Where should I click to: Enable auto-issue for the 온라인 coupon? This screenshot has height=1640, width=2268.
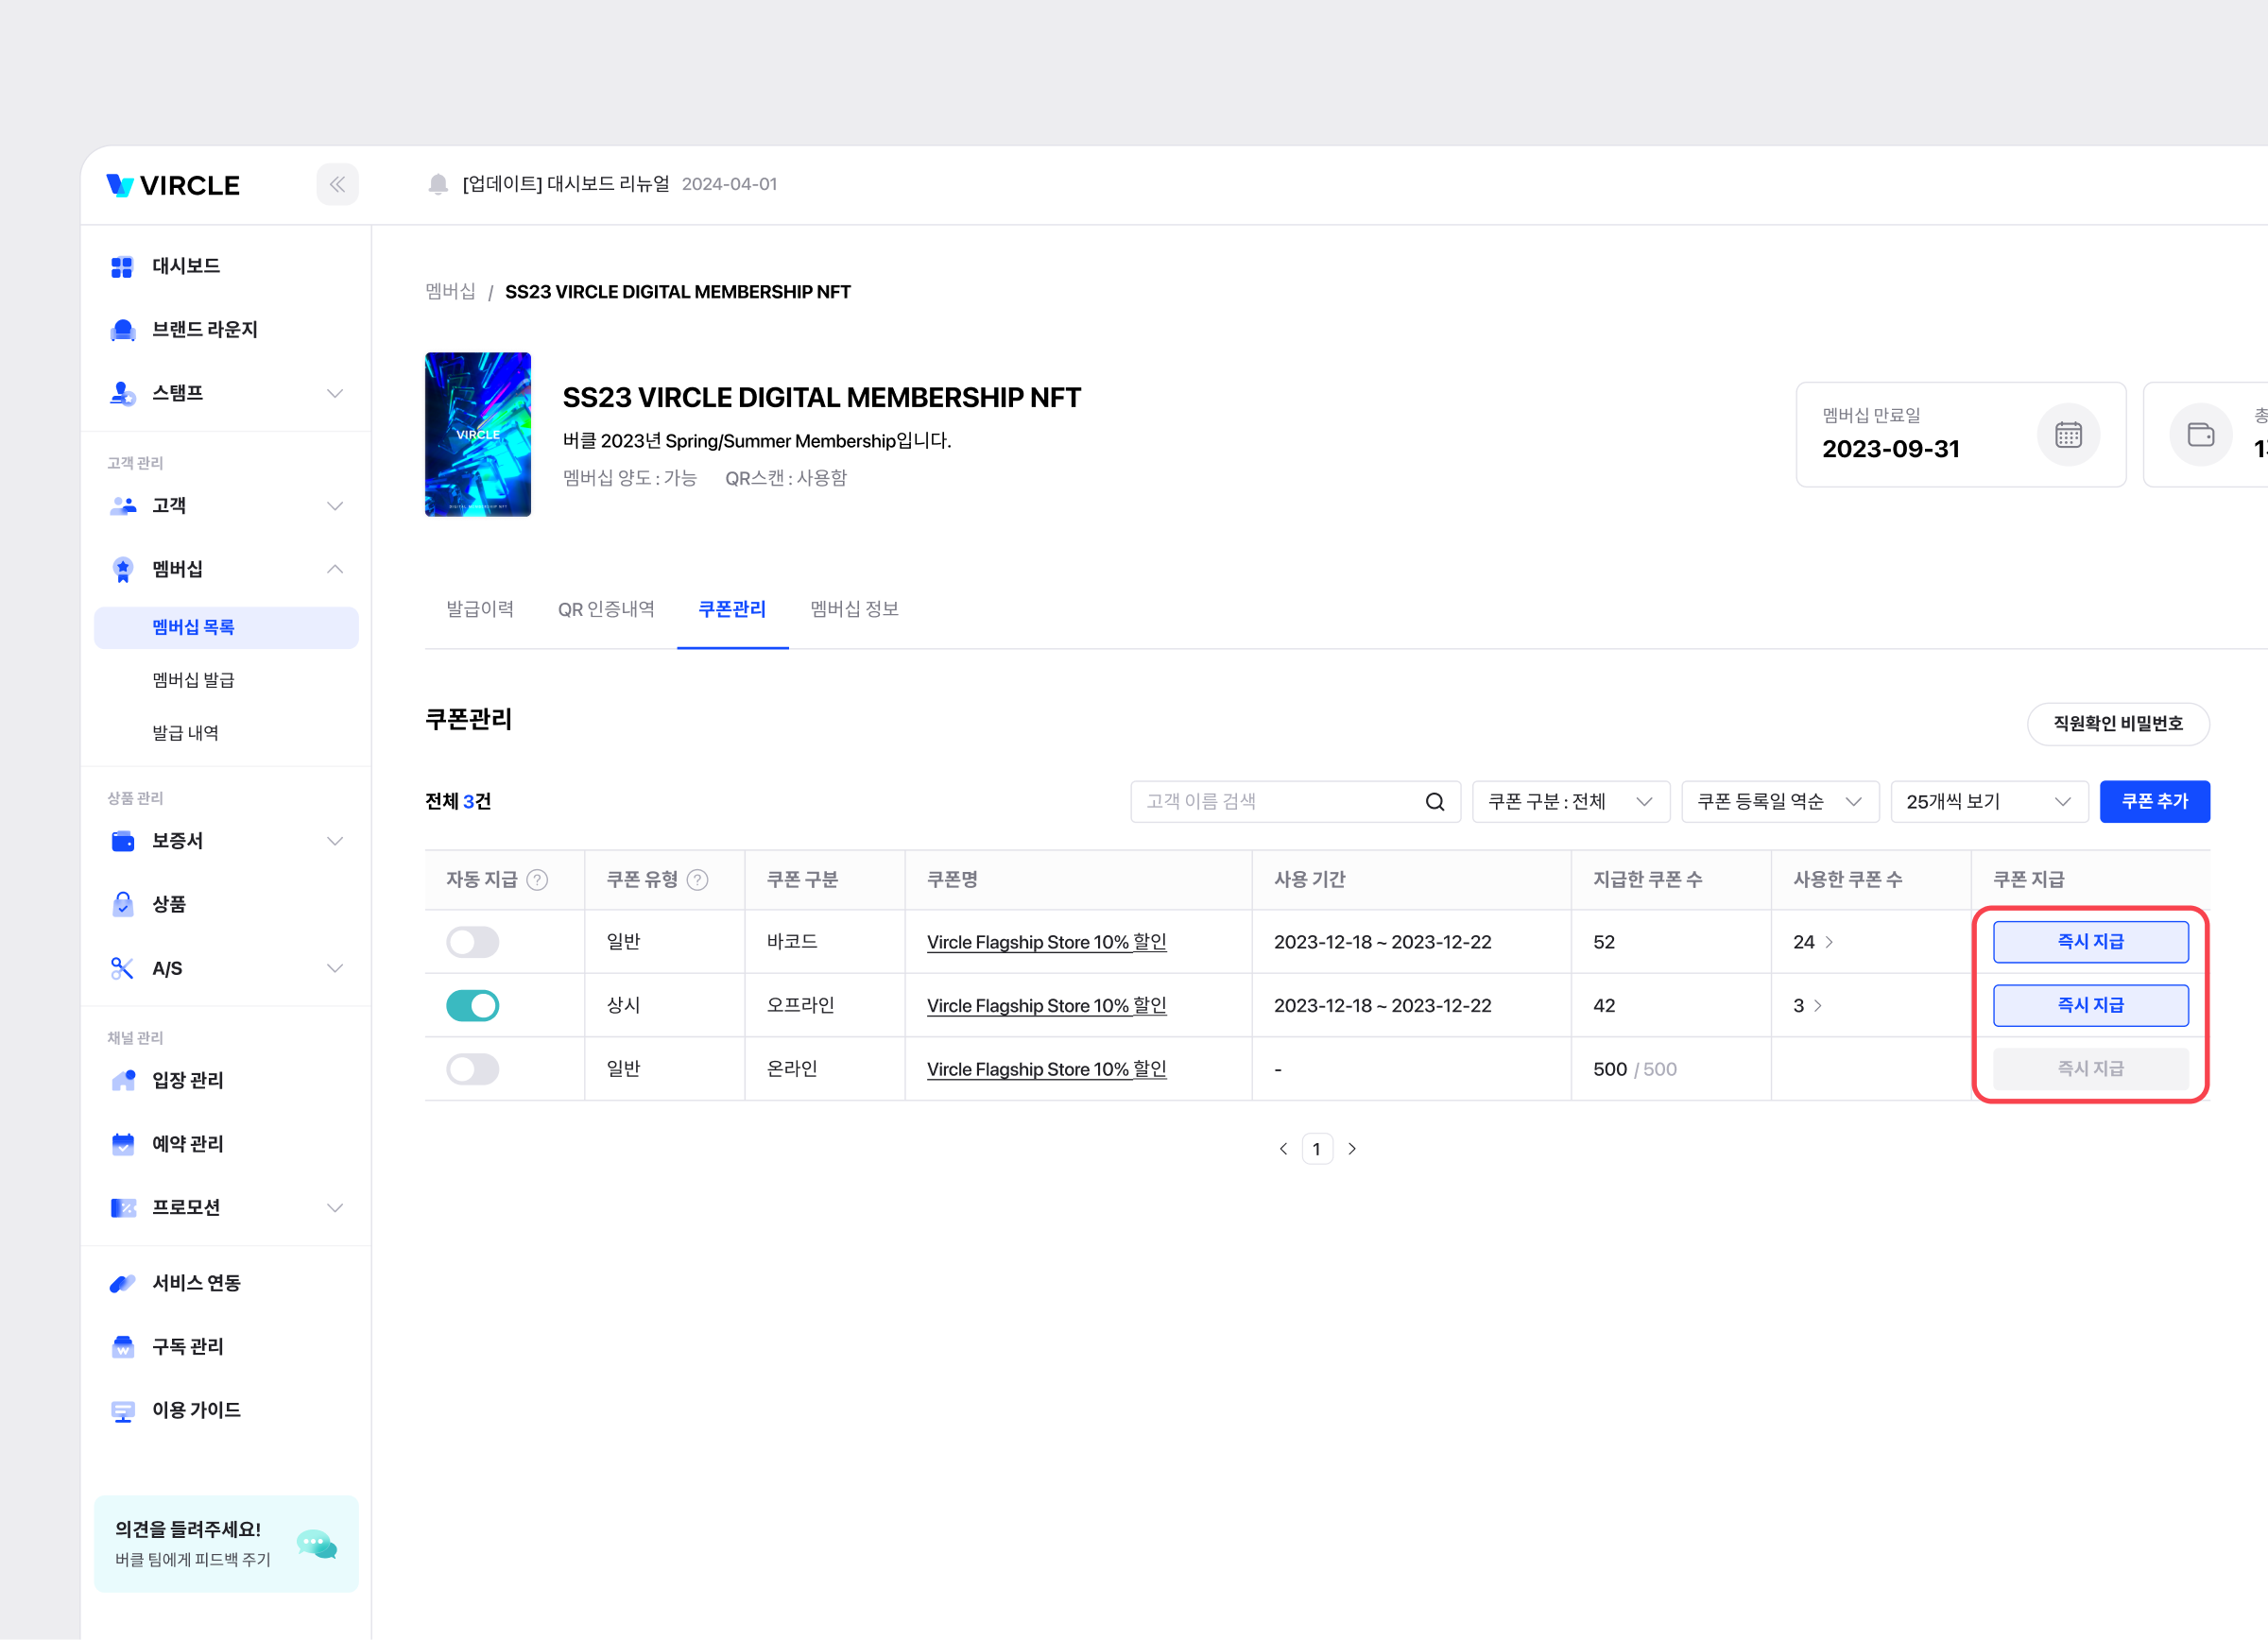[472, 1069]
